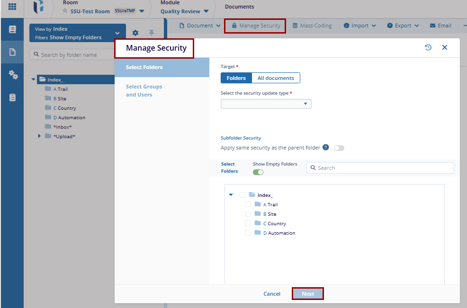Click the help icon beside parent folder option
Viewport: 467px width, 308px height.
[x=326, y=148]
